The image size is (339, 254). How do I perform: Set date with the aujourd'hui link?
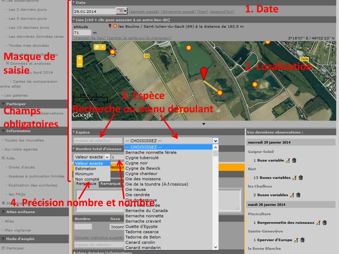(x=222, y=11)
